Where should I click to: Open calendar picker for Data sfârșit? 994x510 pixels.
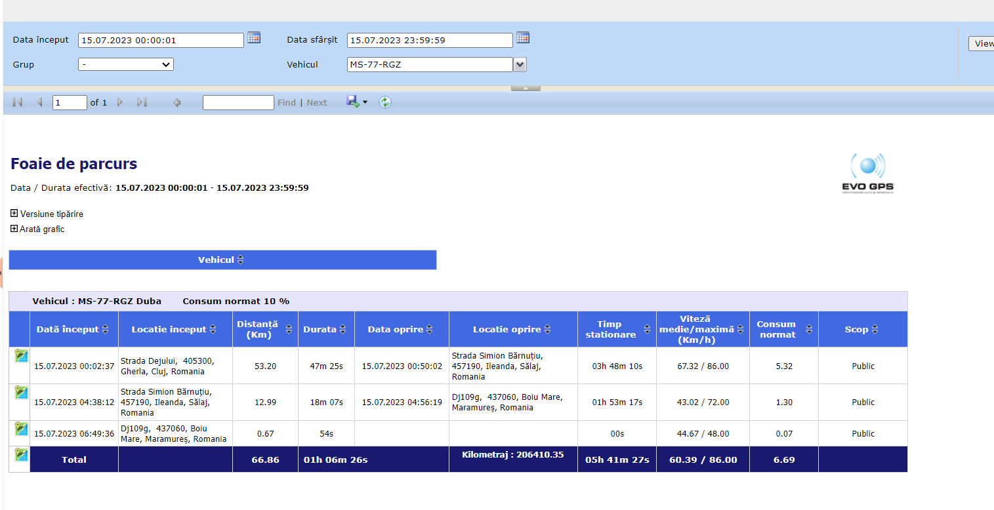coord(522,38)
